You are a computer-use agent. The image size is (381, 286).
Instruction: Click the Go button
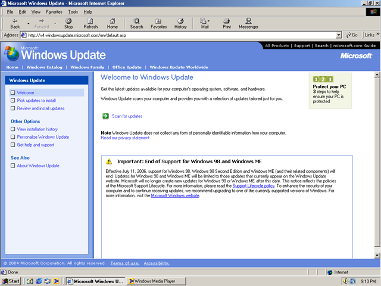352,35
